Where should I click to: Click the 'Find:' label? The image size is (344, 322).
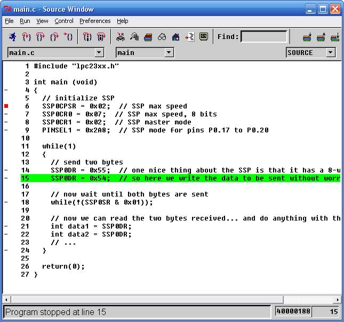pos(228,36)
